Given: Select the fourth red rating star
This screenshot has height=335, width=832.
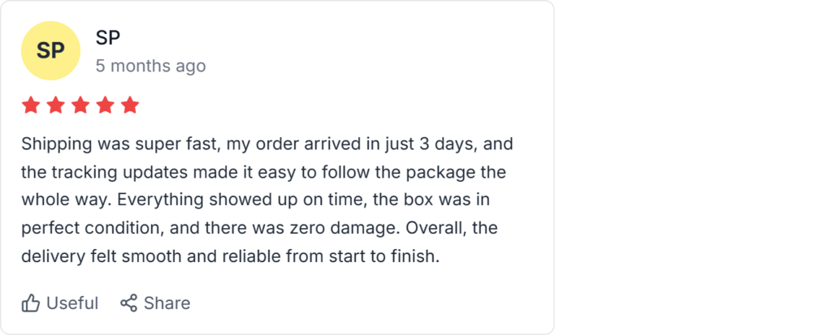Looking at the screenshot, I should pyautogui.click(x=106, y=105).
